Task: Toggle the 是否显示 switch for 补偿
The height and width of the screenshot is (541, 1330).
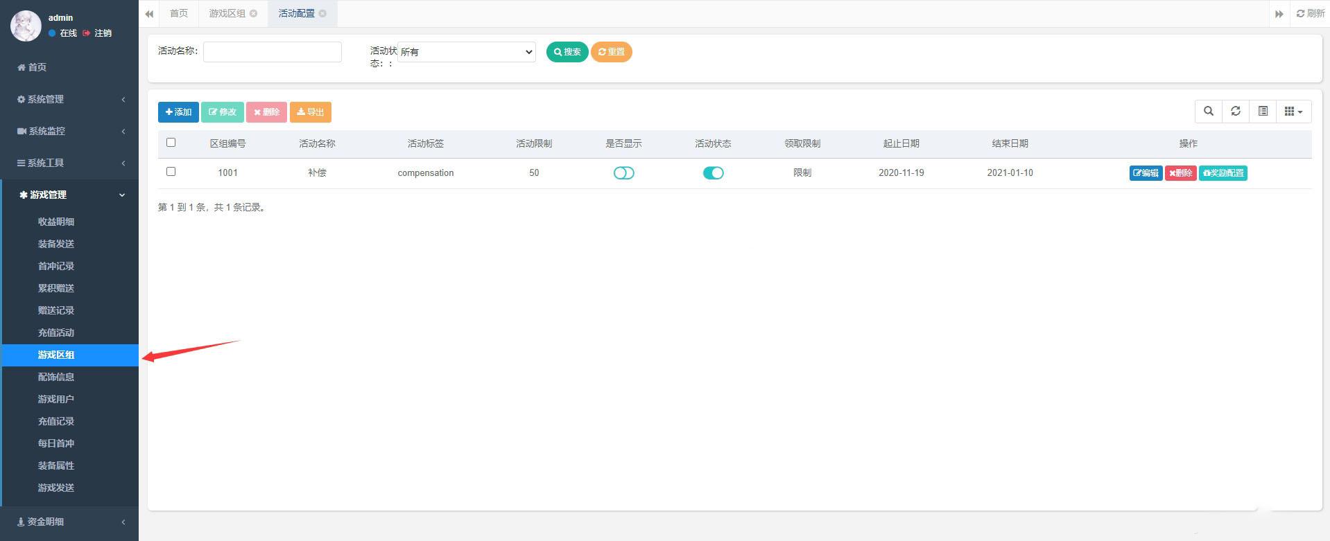Action: click(623, 173)
